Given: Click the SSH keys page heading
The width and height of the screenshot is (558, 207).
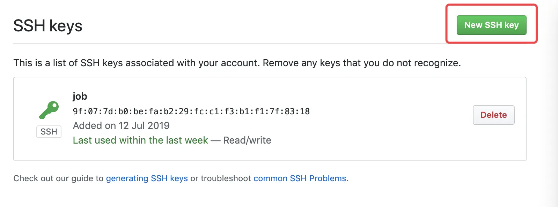Looking at the screenshot, I should point(48,26).
